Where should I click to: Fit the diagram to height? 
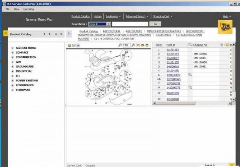point(147,45)
